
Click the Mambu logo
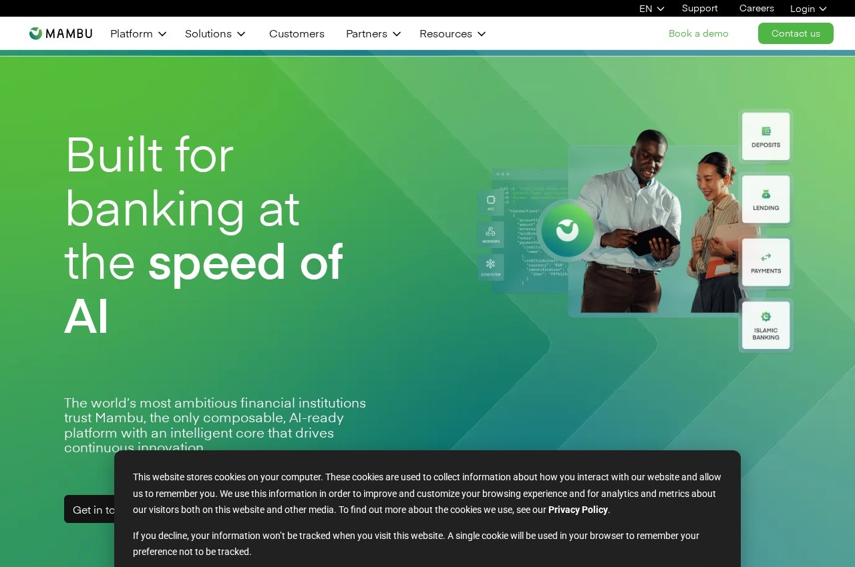(61, 33)
